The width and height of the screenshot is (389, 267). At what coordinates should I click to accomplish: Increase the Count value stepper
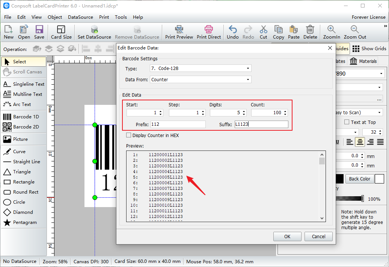[285, 111]
